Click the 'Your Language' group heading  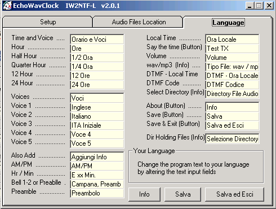pyautogui.click(x=154, y=151)
